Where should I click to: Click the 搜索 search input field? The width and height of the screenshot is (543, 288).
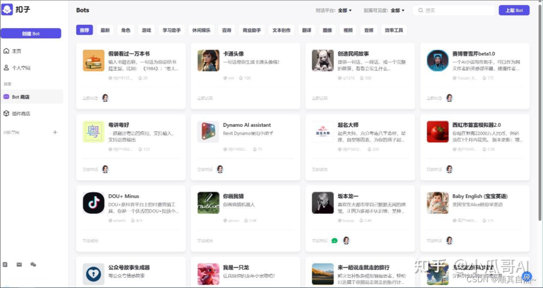(x=454, y=10)
